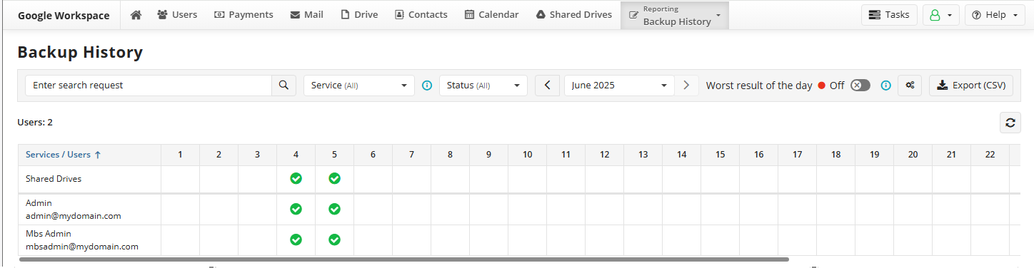Switch to the Calendar tab

(x=491, y=14)
